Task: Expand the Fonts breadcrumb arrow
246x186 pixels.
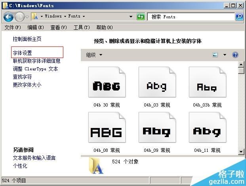Action: point(84,16)
